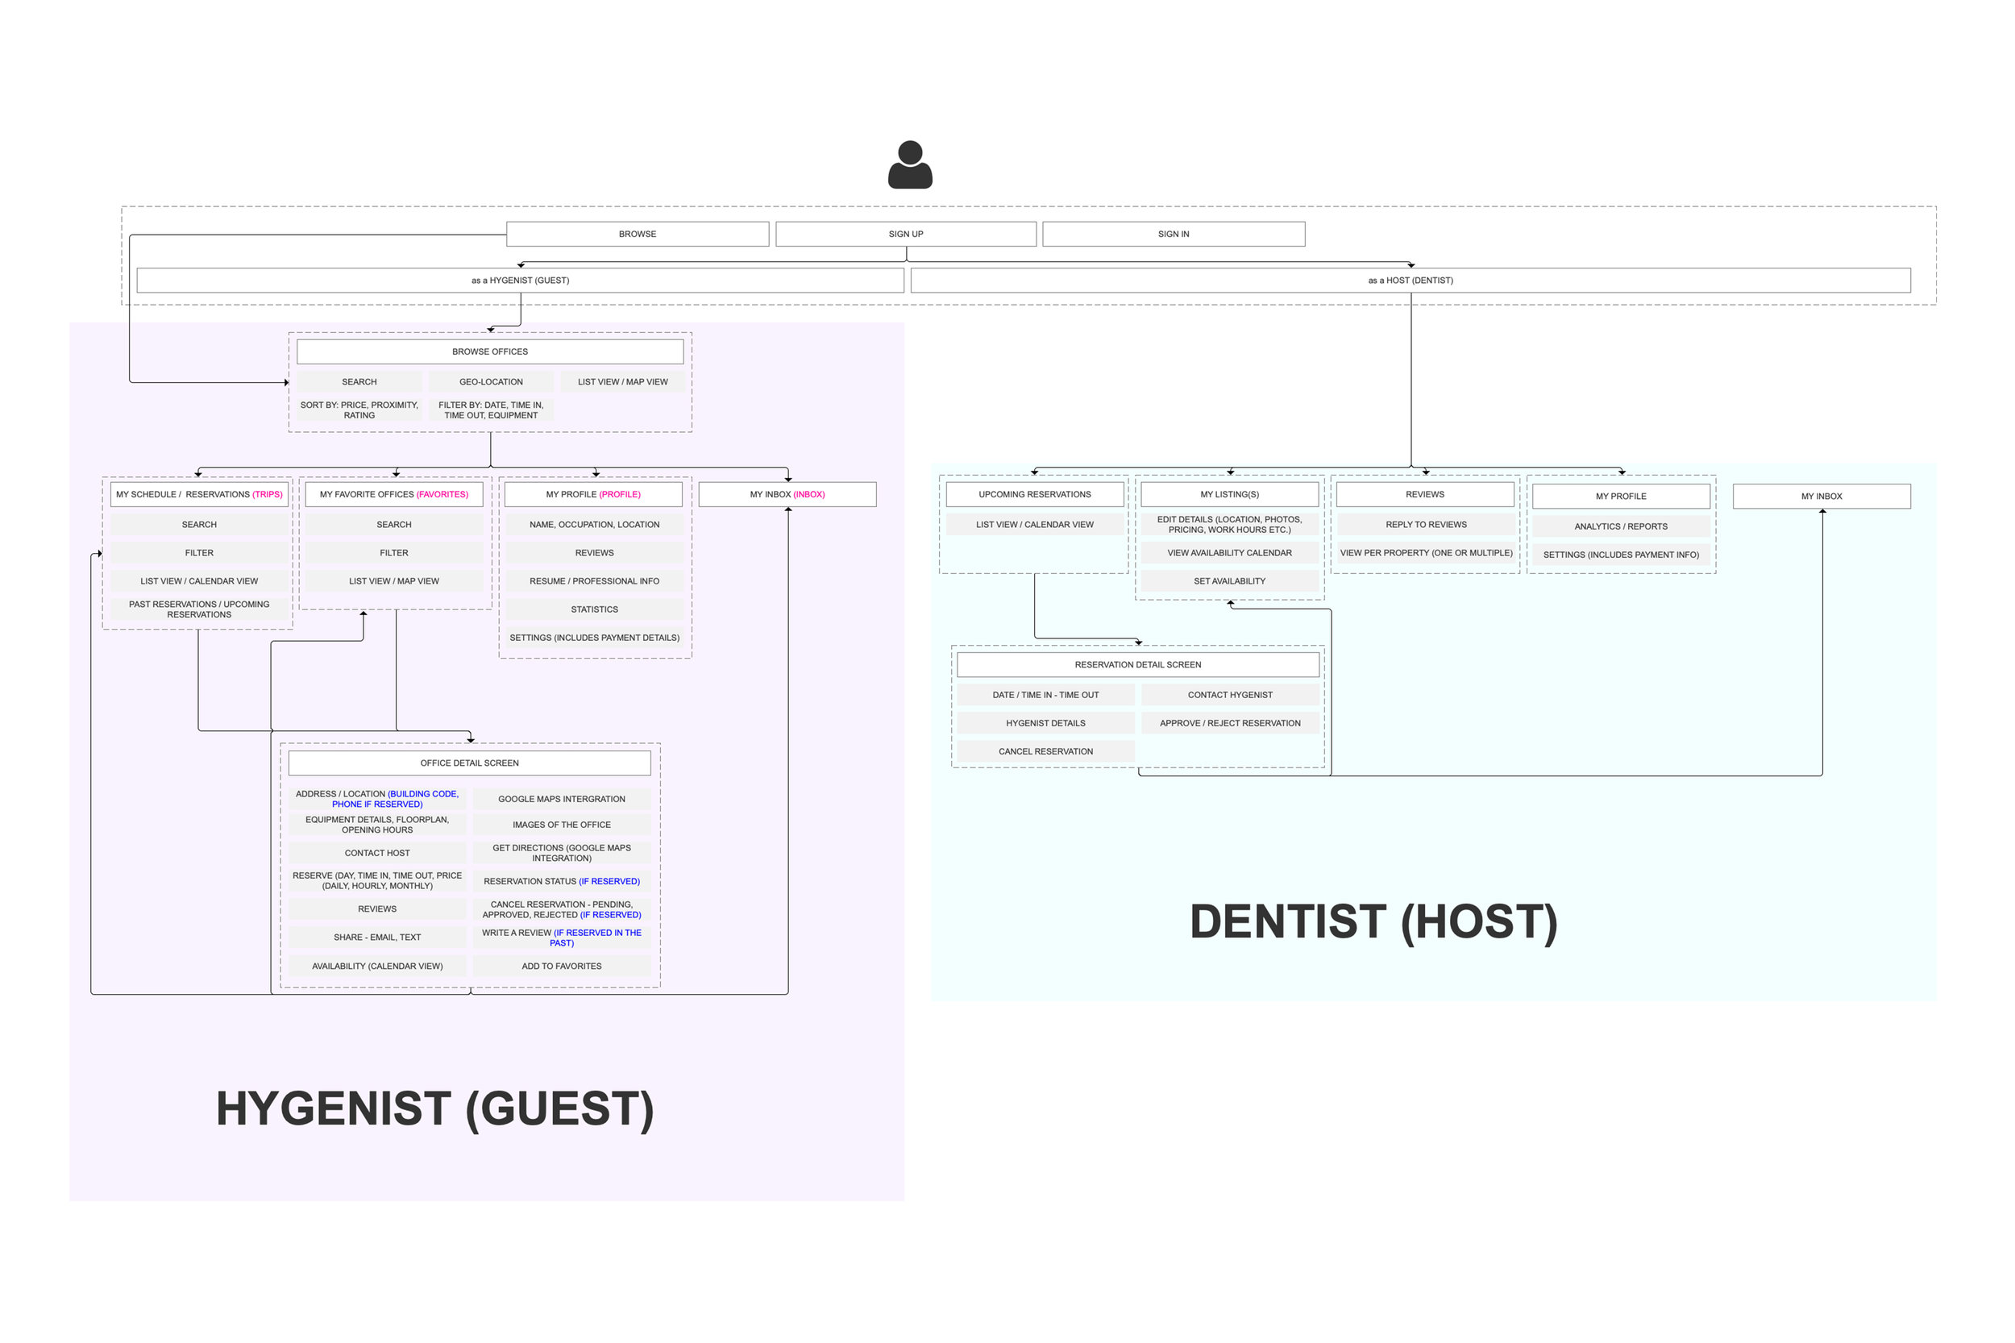Viewport: 2015px width, 1343px height.
Task: Click EQUIPMENT DETAILS, FLOORPLAN, OPENING HOURS
Action: [x=376, y=825]
